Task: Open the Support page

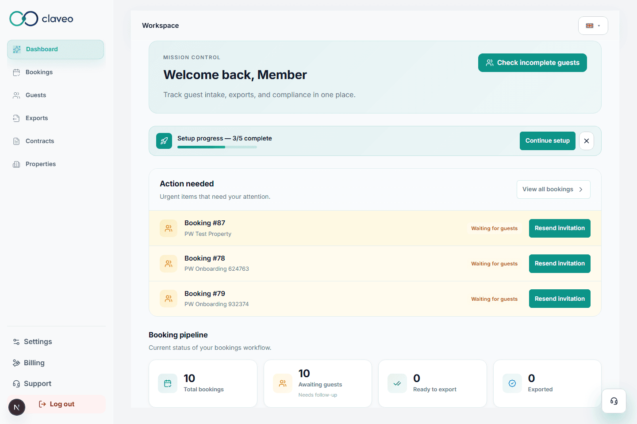Action: coord(56,384)
